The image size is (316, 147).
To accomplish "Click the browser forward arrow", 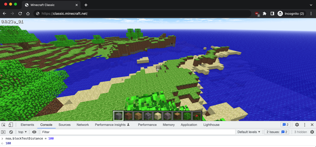I will 12,13.
